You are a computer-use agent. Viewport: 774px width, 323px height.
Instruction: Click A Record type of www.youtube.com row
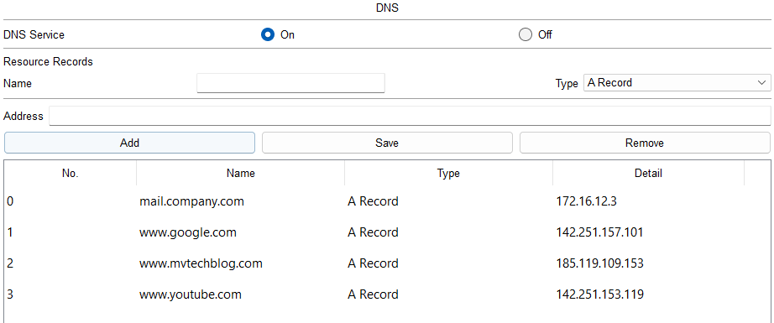[x=373, y=294]
